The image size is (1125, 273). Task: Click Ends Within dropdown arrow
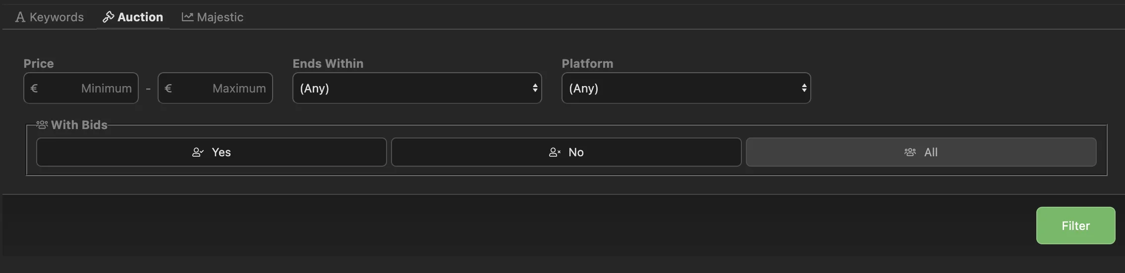point(535,88)
